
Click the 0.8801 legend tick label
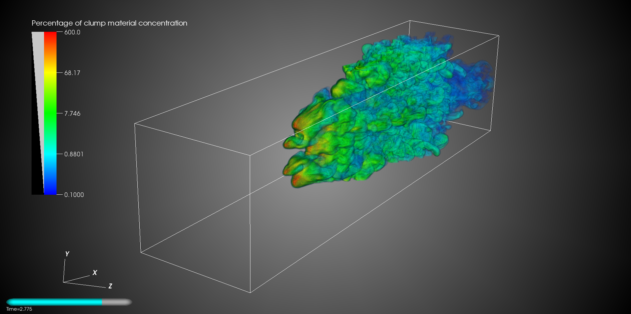(74, 154)
